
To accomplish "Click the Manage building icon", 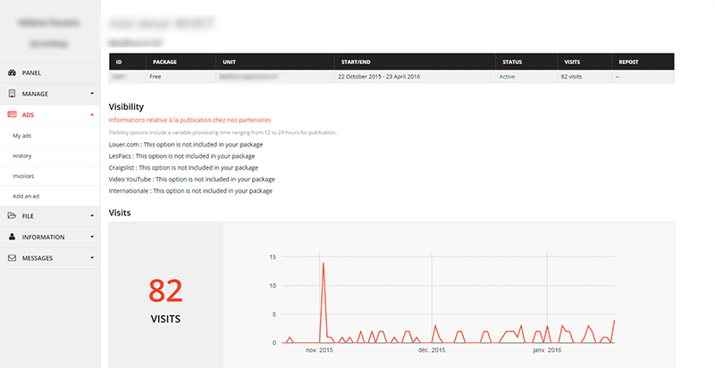I will tap(13, 94).
